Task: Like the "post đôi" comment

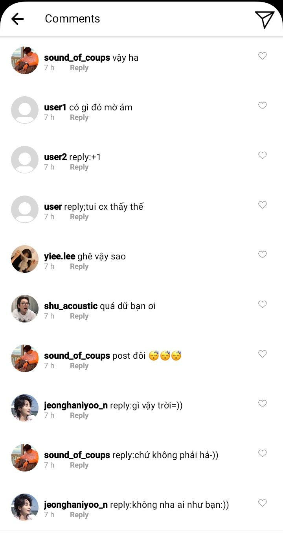Action: coord(263,354)
